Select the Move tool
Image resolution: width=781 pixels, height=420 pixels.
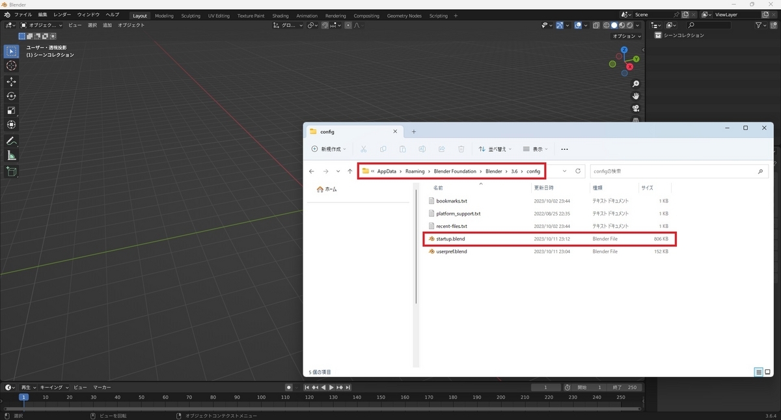point(11,81)
